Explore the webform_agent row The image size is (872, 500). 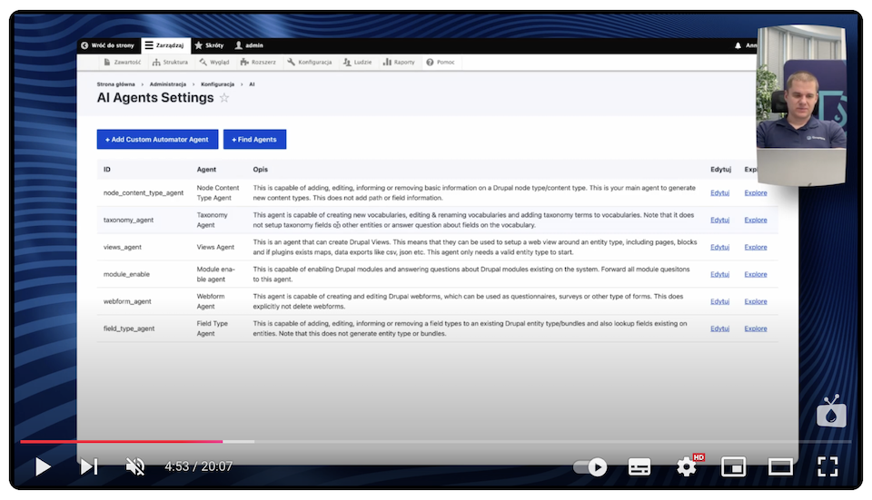pos(755,301)
